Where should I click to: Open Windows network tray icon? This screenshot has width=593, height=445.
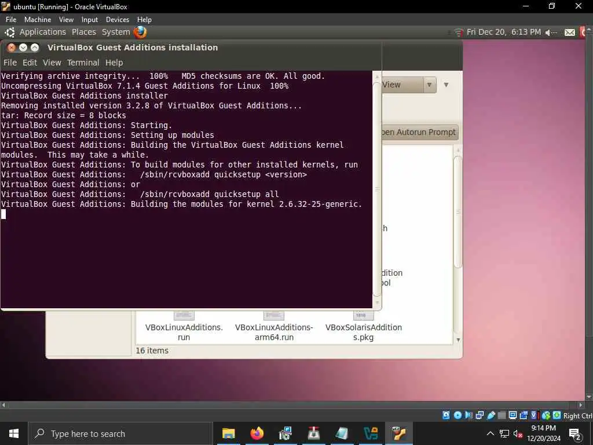(504, 433)
